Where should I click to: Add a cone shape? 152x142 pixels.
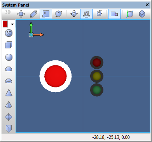click(9, 93)
